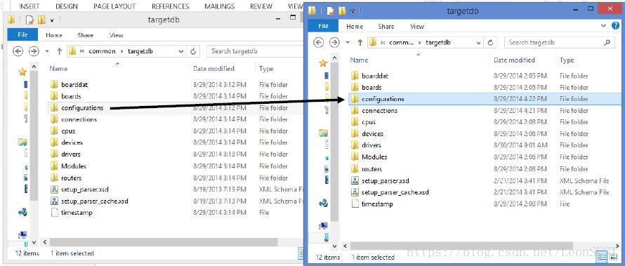The height and width of the screenshot is (266, 625).
Task: Click Favorites star in left navigation pane
Action: pos(22,72)
